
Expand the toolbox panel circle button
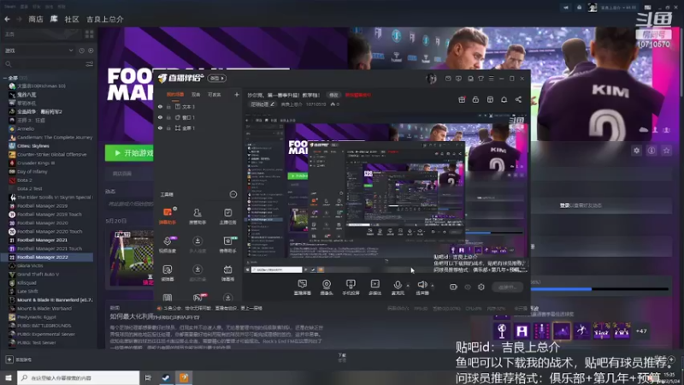click(233, 194)
